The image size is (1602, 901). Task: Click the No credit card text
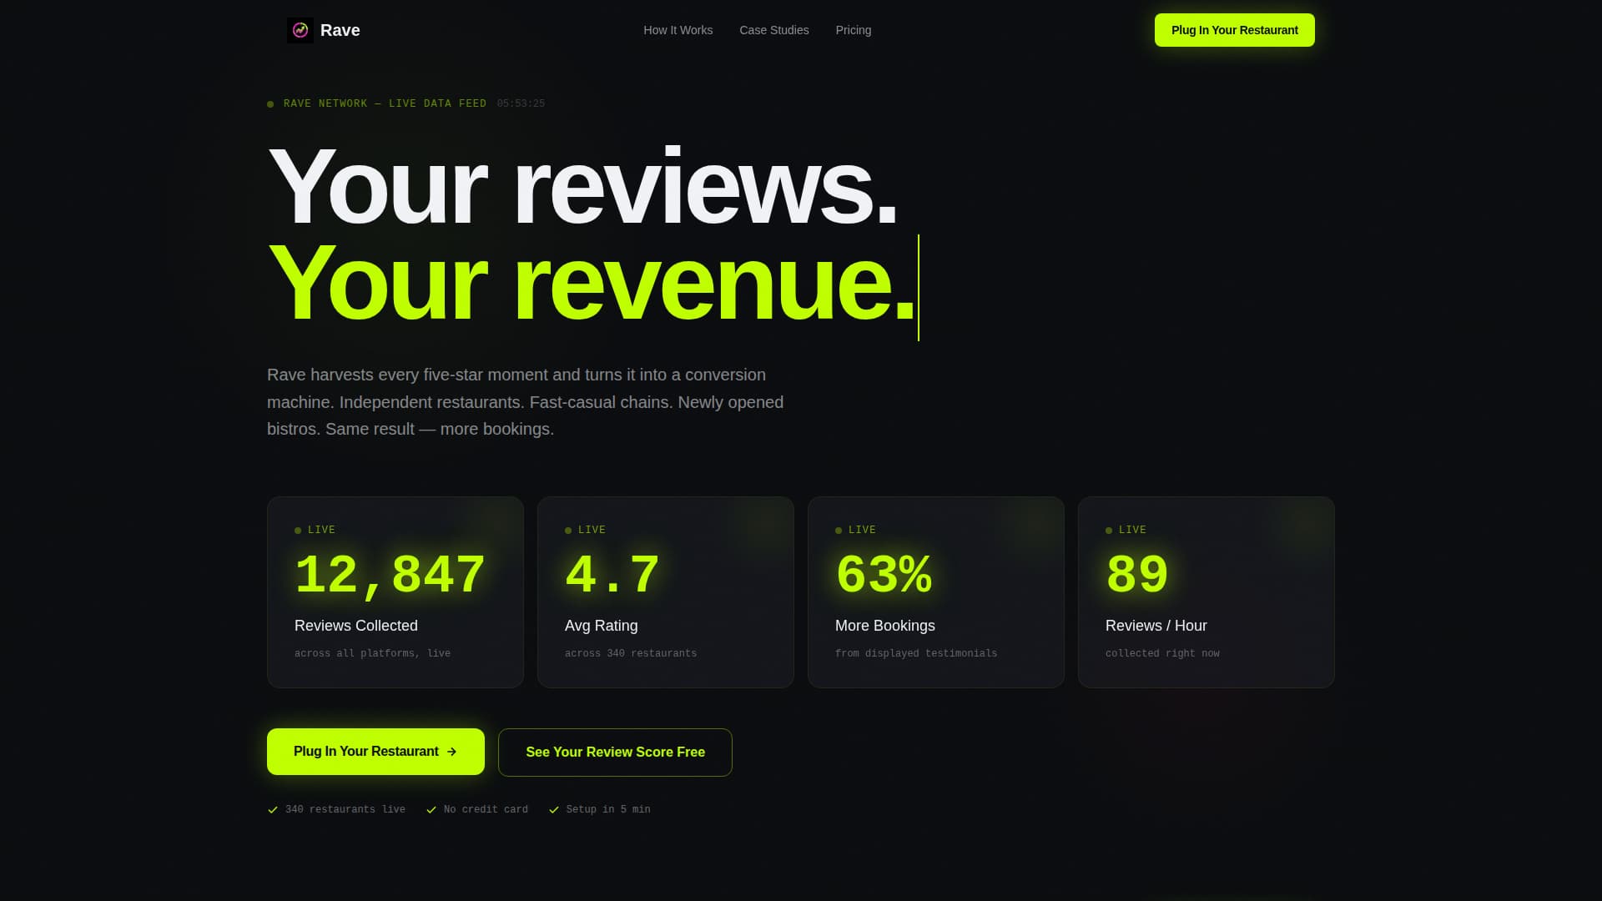(x=486, y=809)
